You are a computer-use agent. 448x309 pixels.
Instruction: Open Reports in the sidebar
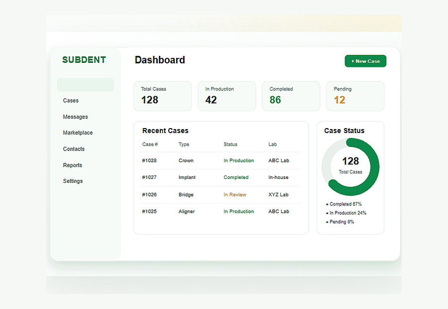coord(73,165)
